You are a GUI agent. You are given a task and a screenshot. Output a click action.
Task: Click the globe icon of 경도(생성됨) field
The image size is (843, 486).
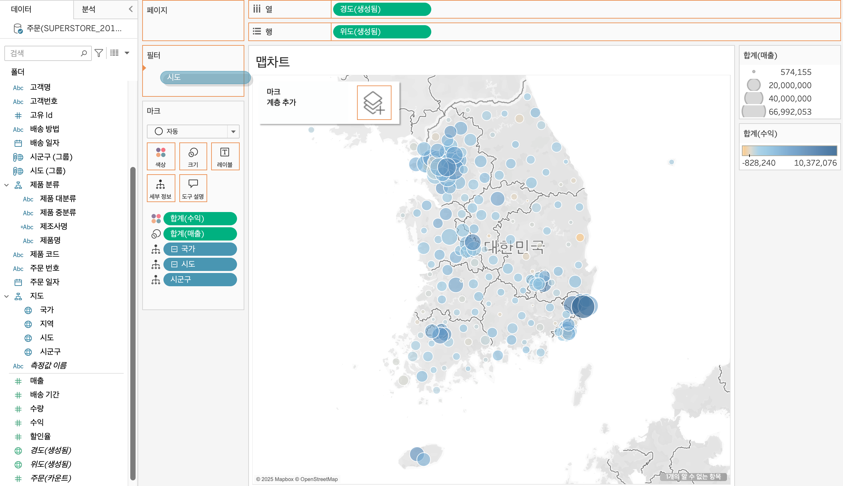point(18,451)
